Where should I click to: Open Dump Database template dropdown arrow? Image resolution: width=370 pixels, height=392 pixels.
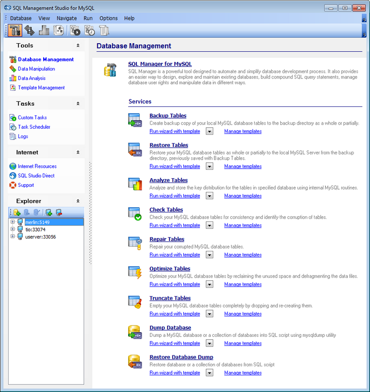(209, 343)
